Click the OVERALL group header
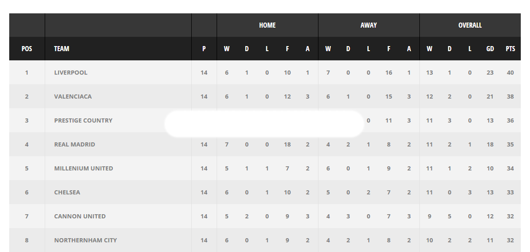The image size is (530, 252). [x=470, y=25]
